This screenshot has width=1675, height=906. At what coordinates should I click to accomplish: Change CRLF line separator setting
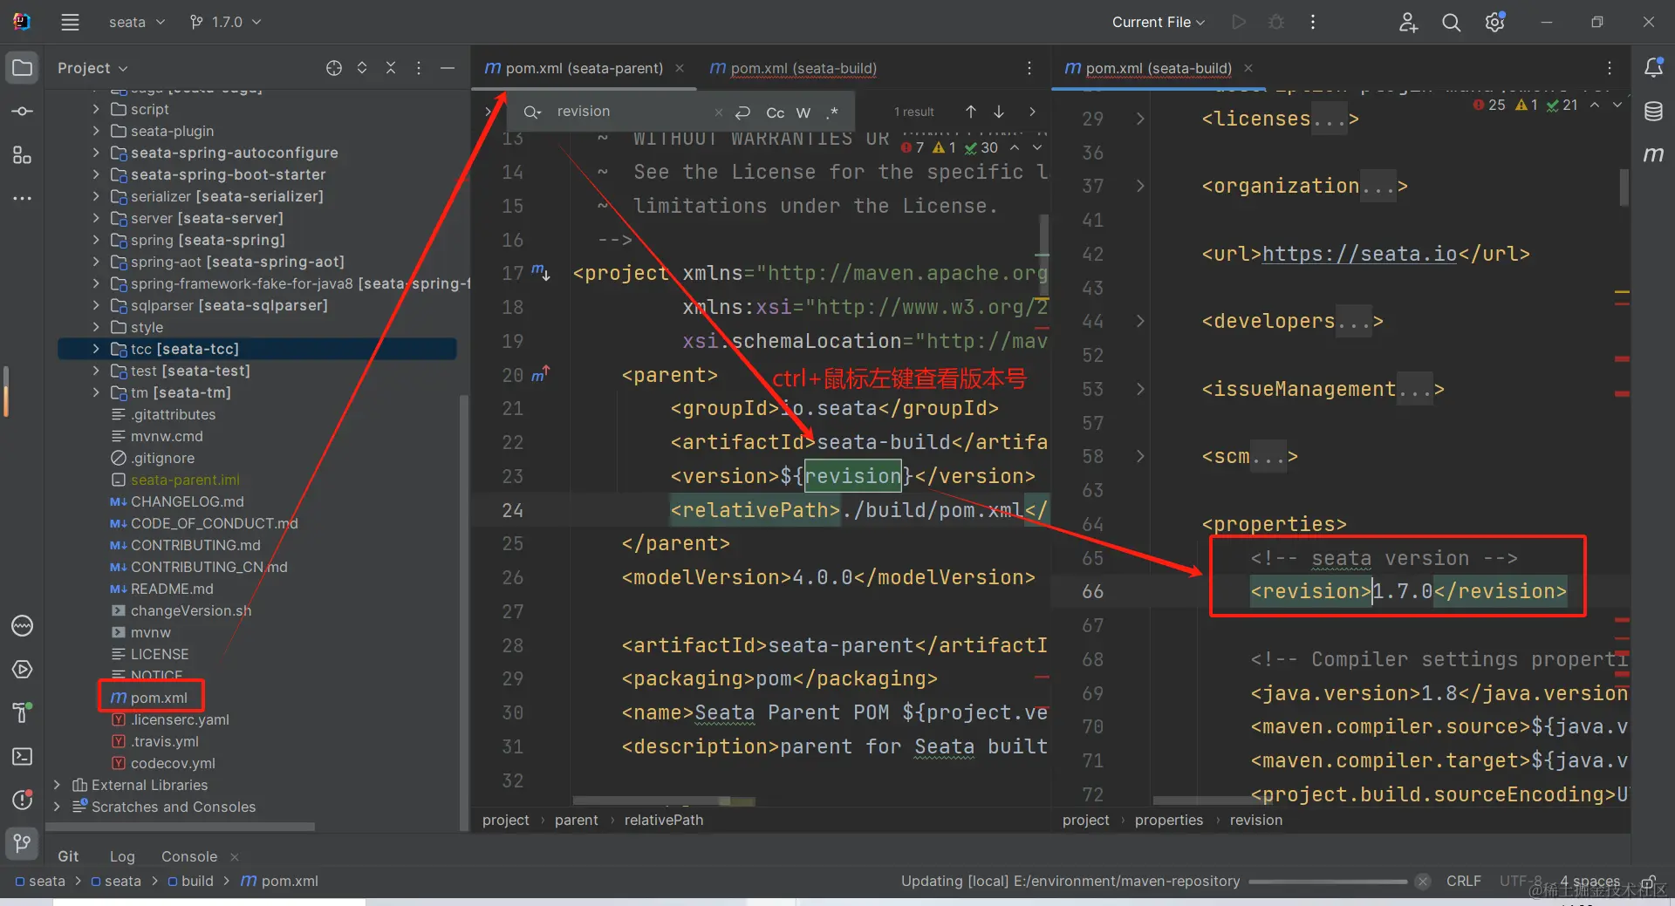tap(1464, 881)
